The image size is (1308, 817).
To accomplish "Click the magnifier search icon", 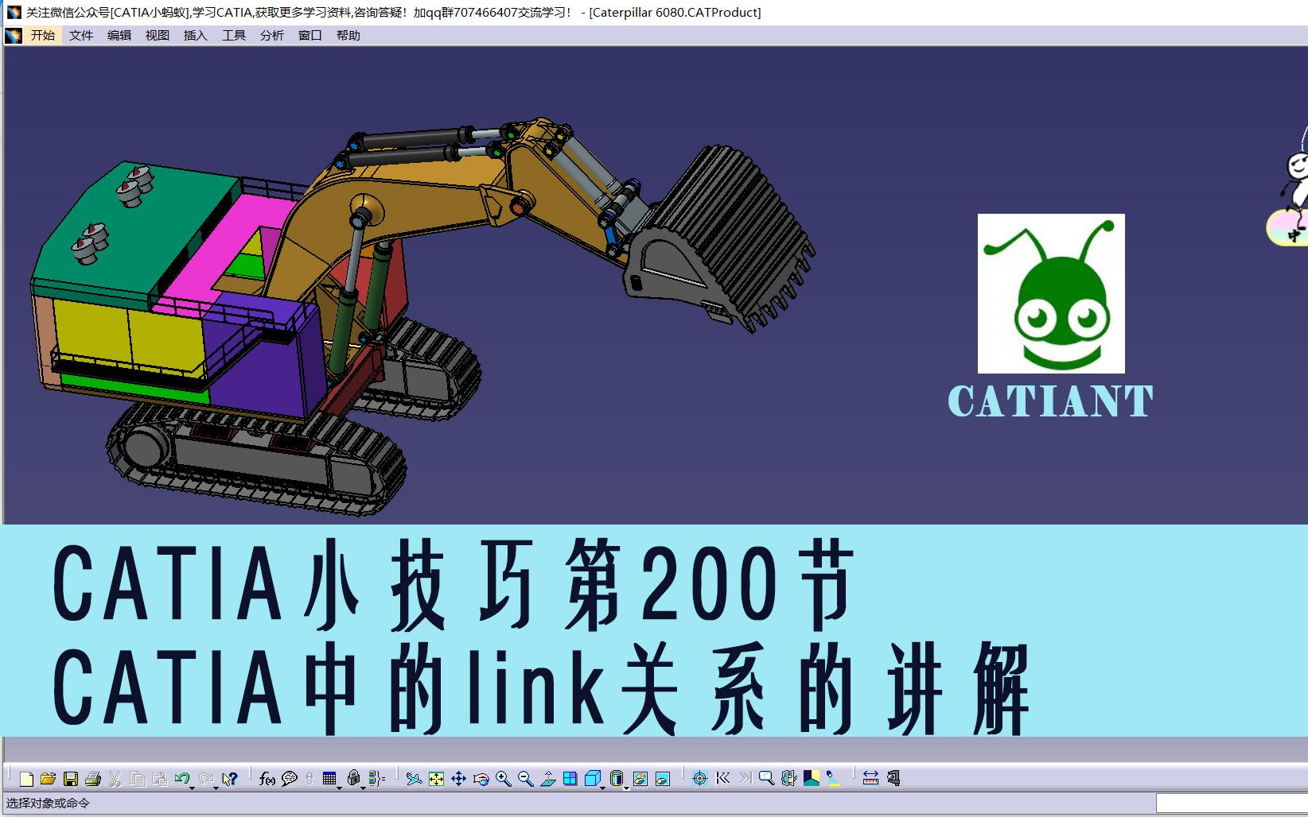I will point(766,779).
